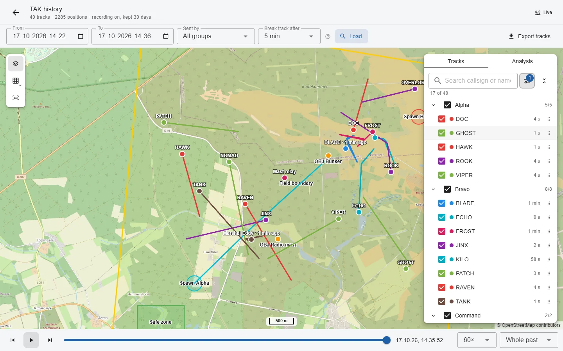Open the map layers tool
Viewport: 563px width, 351px height.
pyautogui.click(x=16, y=64)
